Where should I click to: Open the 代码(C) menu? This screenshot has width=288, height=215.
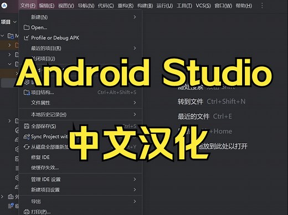click(106, 6)
